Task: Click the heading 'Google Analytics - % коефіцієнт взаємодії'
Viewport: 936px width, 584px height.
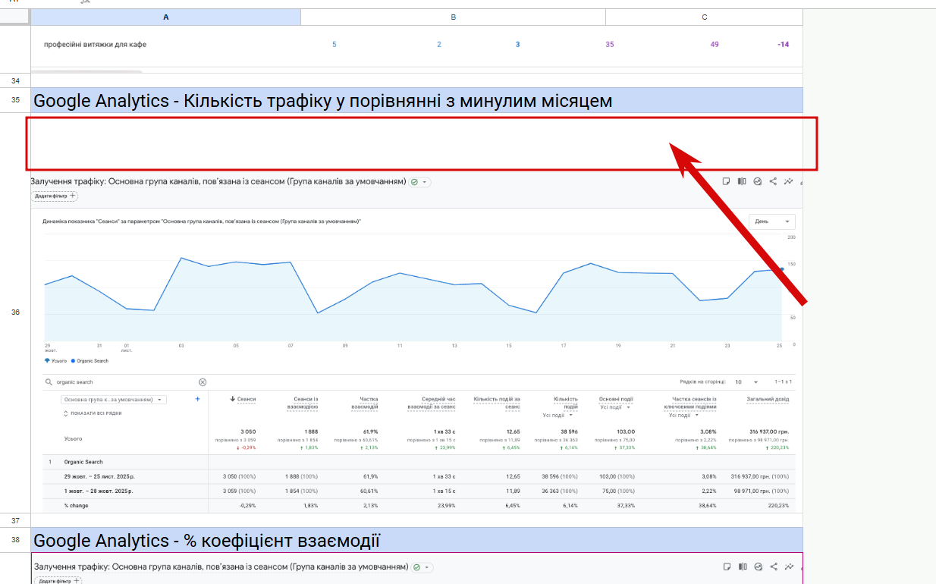Action: click(206, 541)
